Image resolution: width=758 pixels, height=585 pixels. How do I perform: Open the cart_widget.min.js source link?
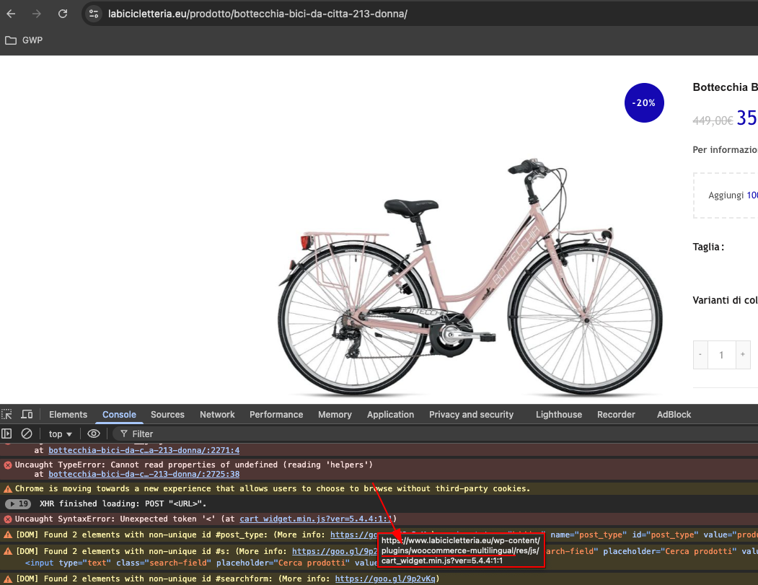click(x=316, y=519)
